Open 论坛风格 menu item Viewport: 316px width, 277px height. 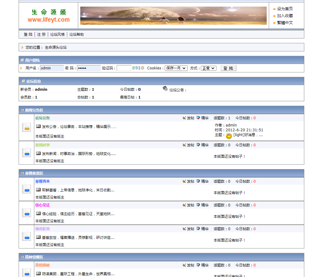click(57, 35)
